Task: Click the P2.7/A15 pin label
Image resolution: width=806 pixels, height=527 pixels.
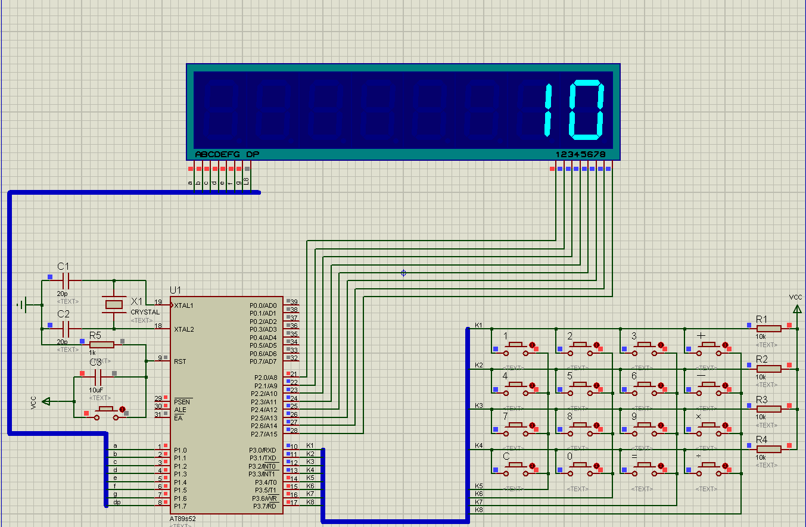Action: pos(264,434)
